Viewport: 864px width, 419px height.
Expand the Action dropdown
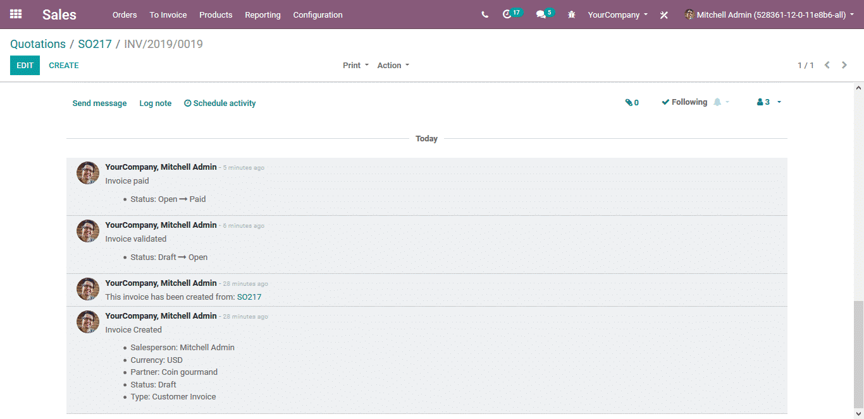tap(393, 66)
